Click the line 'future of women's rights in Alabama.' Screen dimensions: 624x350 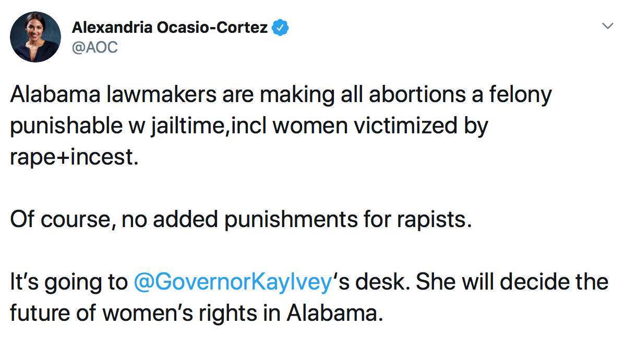(197, 312)
